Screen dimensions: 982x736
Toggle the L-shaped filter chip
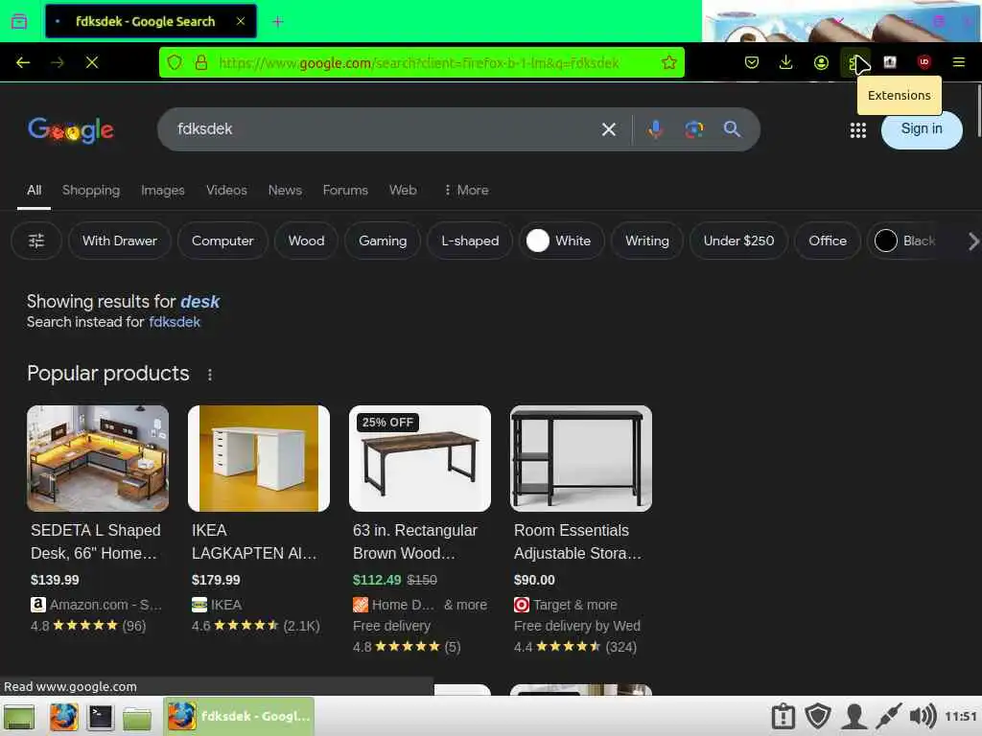[470, 241]
